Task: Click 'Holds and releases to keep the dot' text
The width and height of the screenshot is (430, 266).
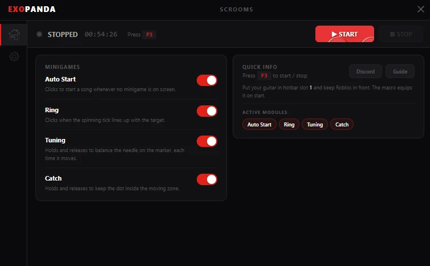Action: coord(112,189)
